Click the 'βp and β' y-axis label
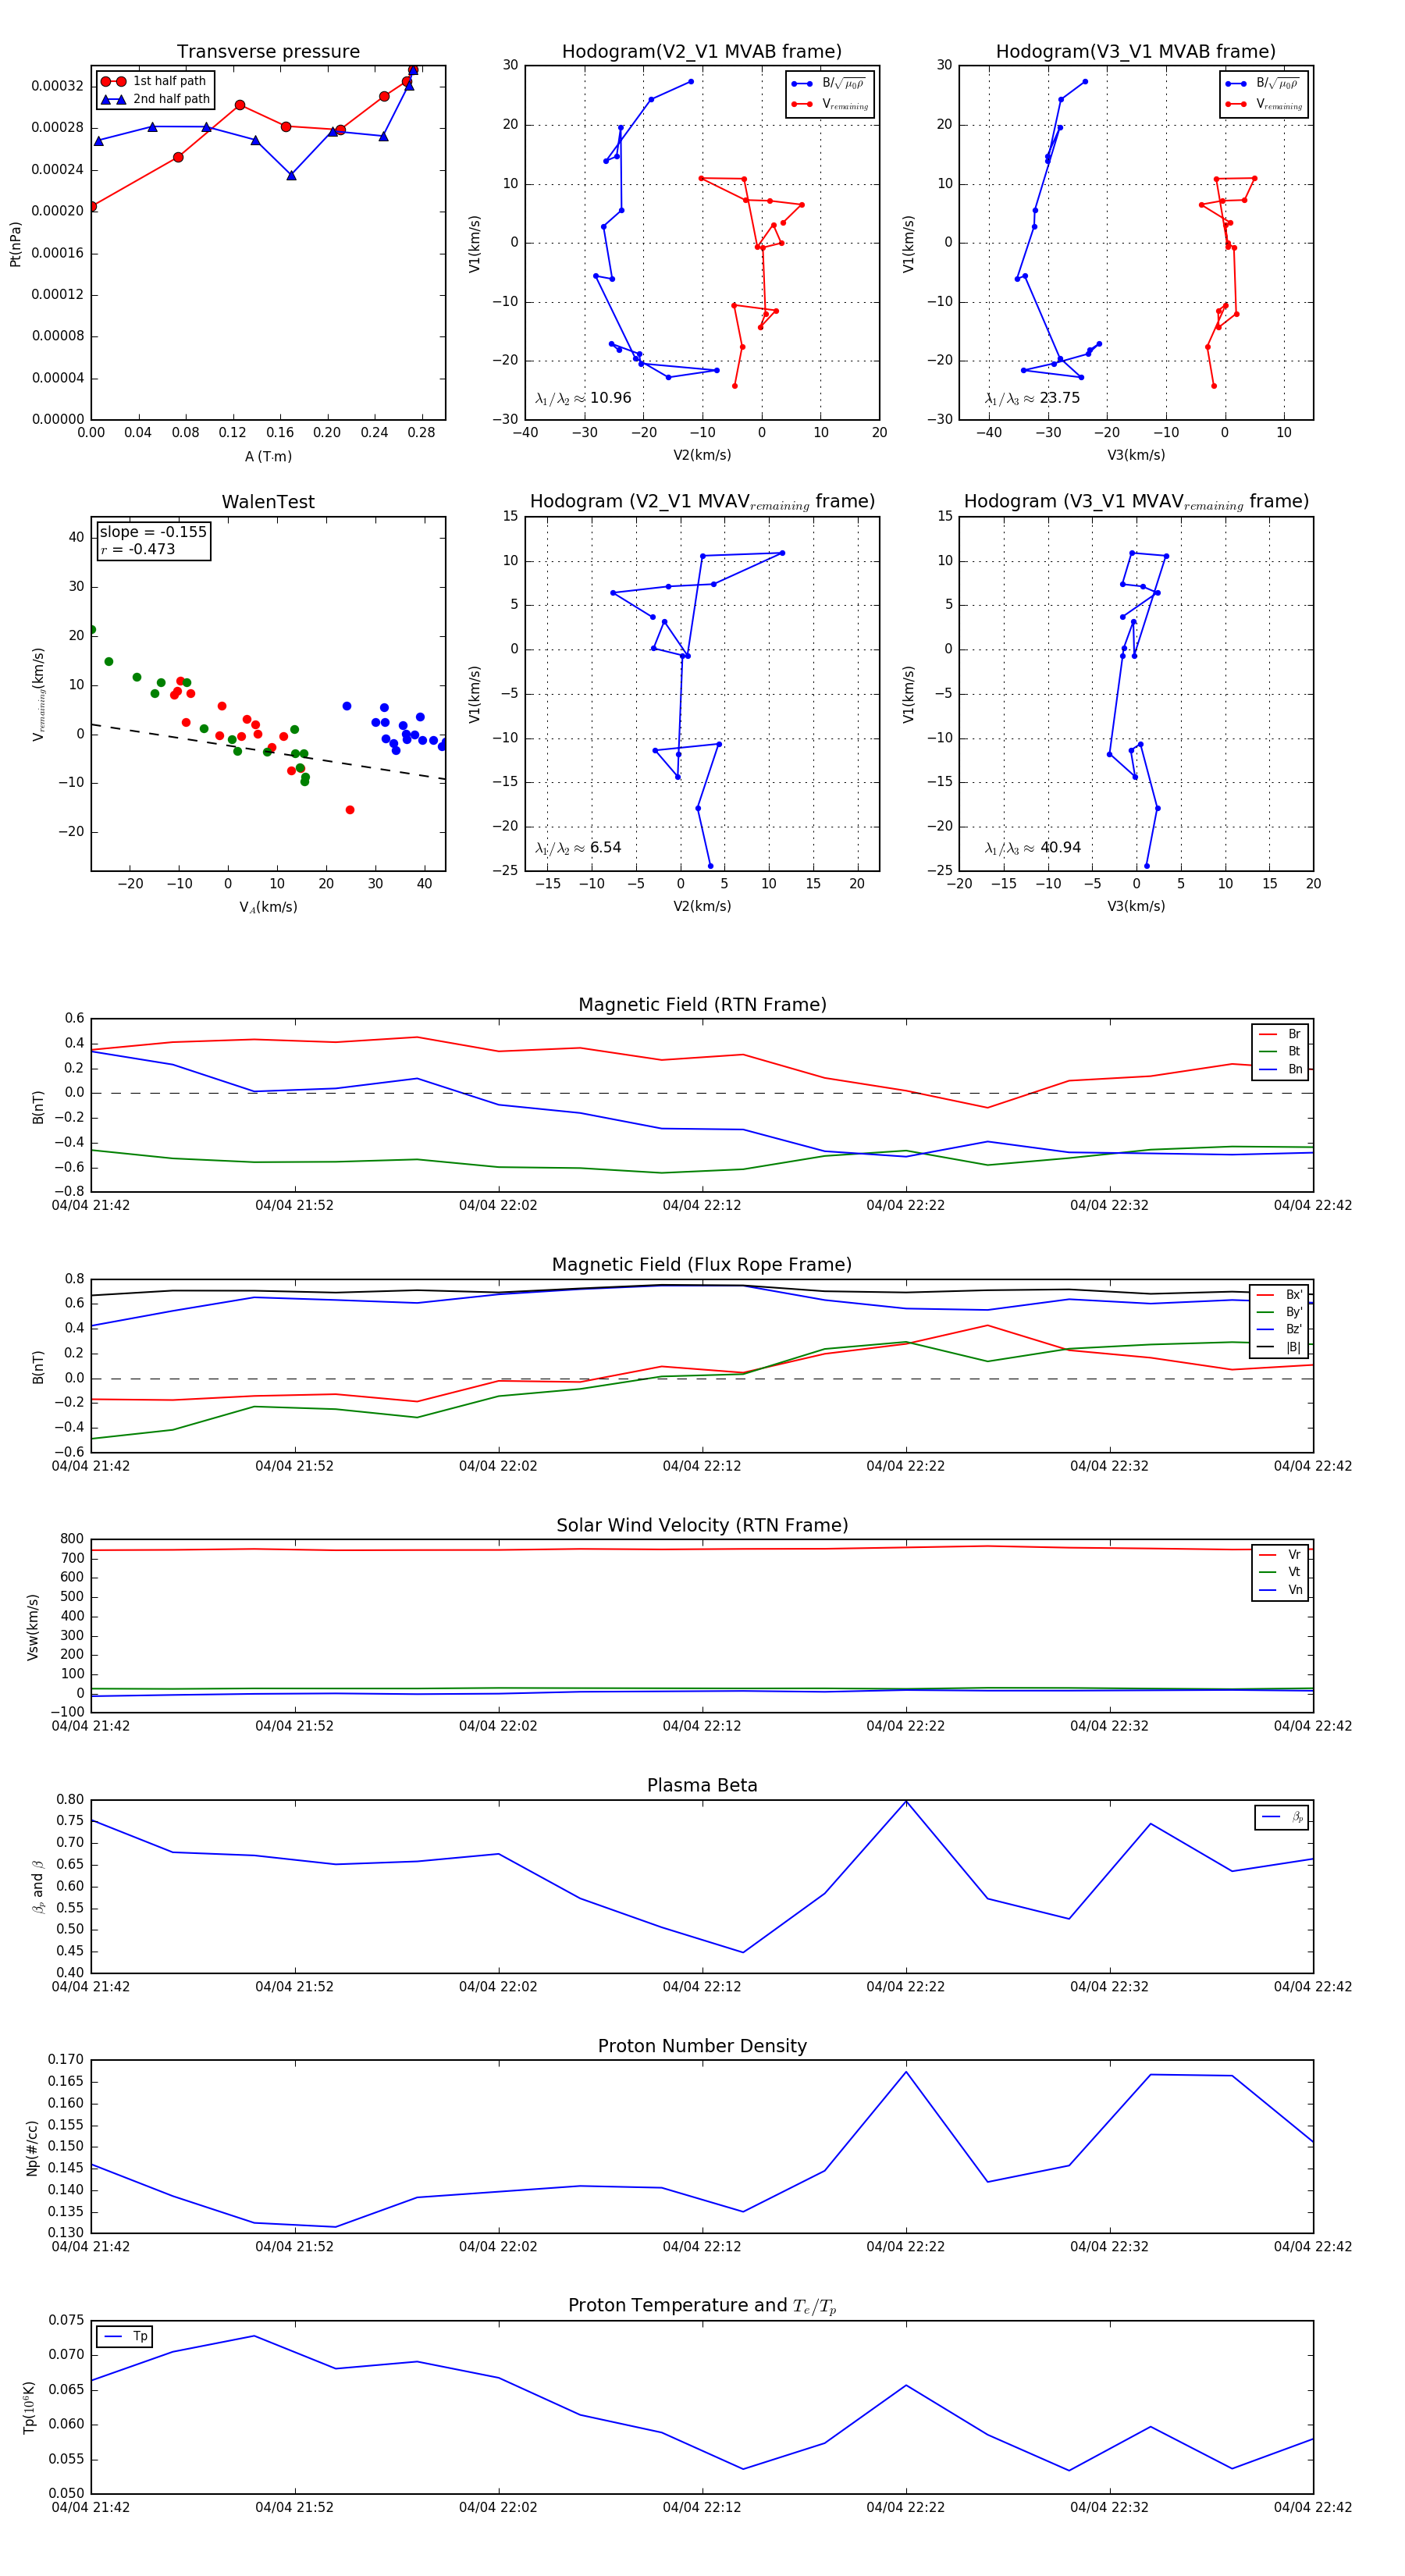 pos(38,1887)
